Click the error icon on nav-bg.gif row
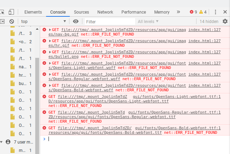The height and width of the screenshot is (154, 230). click(44, 30)
